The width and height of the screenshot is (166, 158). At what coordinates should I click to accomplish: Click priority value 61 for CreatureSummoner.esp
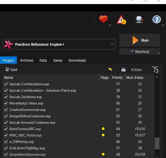pos(118,110)
